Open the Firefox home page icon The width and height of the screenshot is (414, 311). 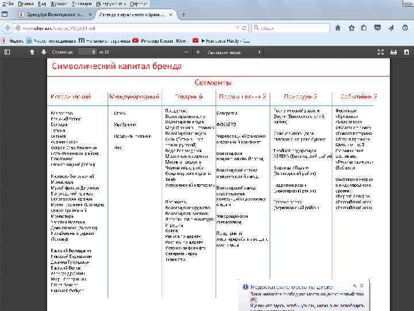pyautogui.click(x=338, y=28)
